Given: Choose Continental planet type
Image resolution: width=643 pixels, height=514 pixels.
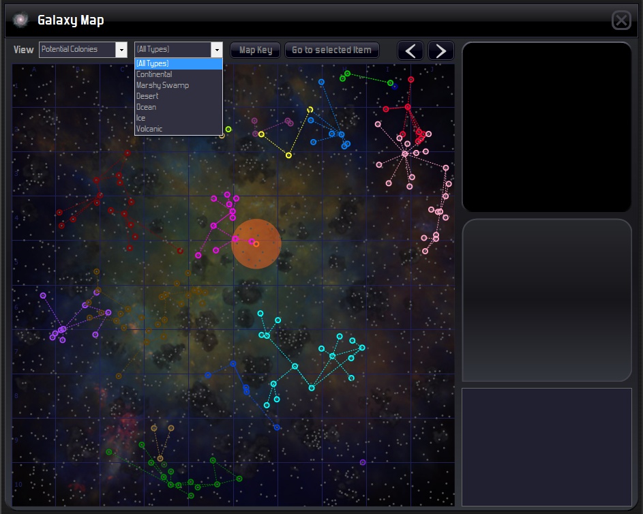Looking at the screenshot, I should coord(179,74).
